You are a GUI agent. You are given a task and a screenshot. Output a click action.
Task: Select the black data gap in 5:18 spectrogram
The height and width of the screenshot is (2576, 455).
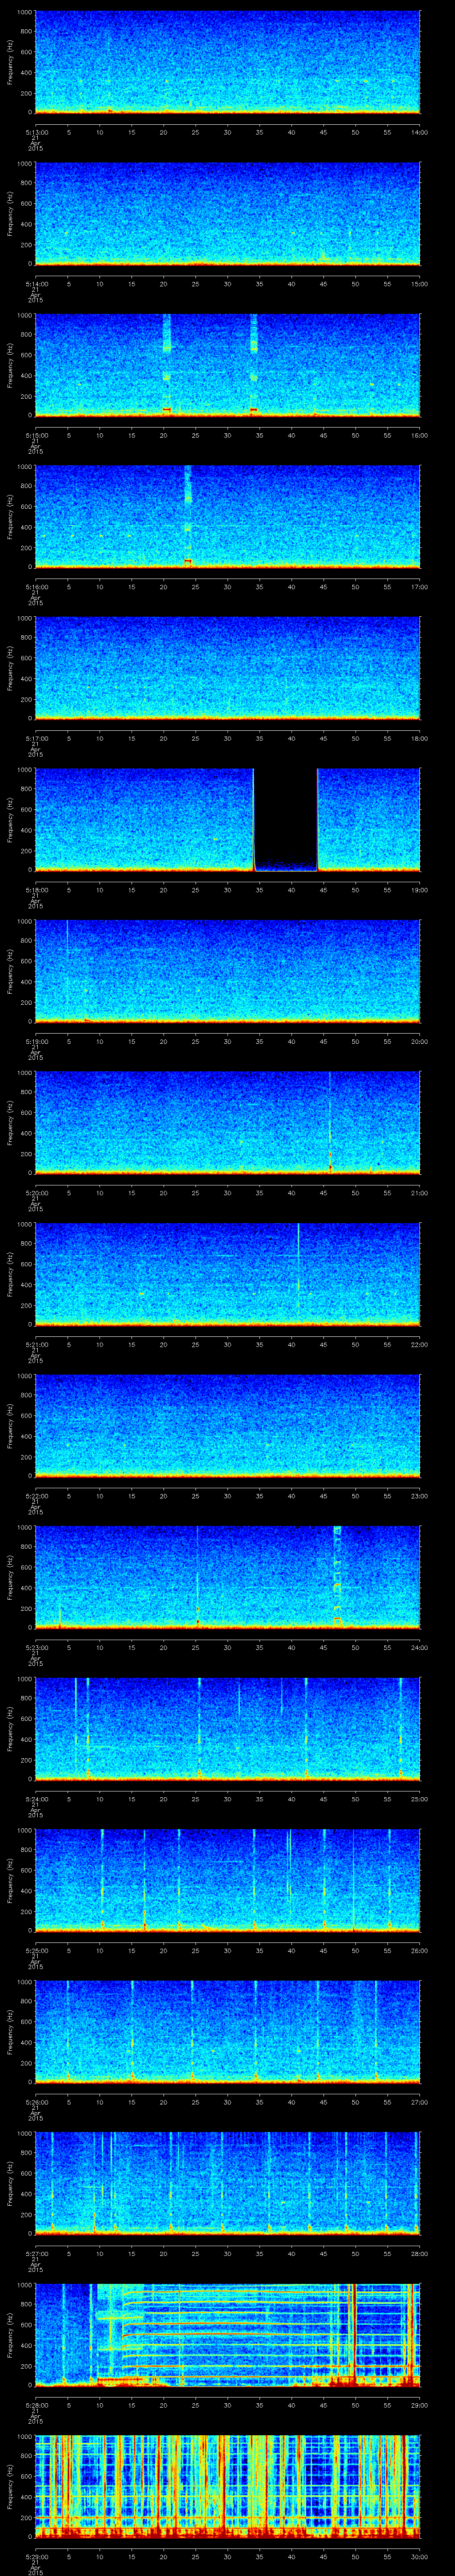(286, 820)
